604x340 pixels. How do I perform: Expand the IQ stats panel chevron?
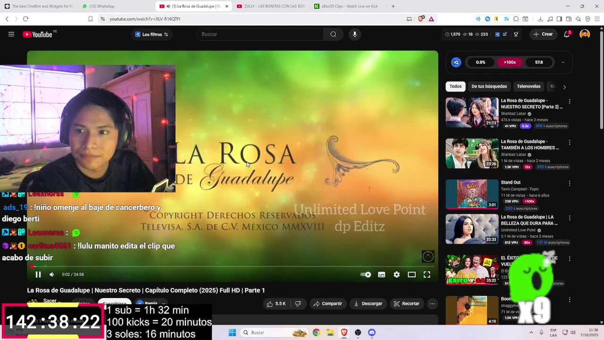(x=563, y=62)
